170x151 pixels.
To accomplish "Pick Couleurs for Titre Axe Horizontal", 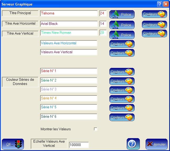I will pyautogui.click(x=154, y=25).
